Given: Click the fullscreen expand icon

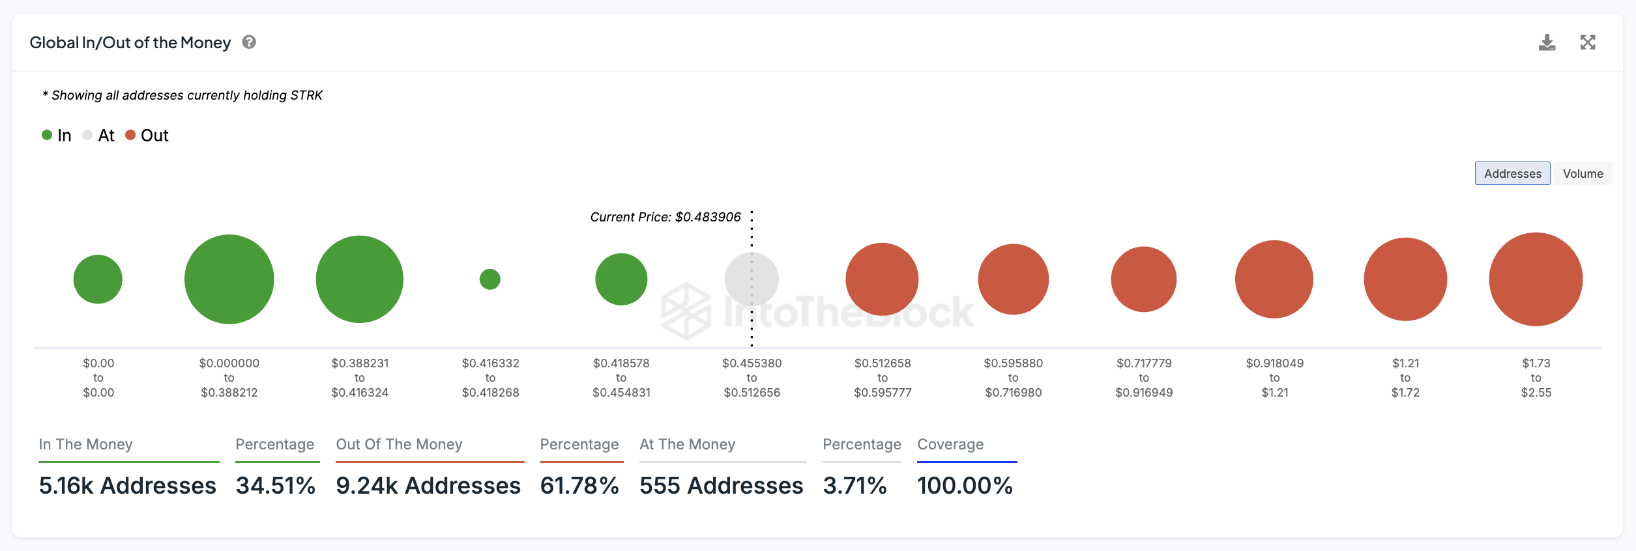Looking at the screenshot, I should tap(1588, 43).
